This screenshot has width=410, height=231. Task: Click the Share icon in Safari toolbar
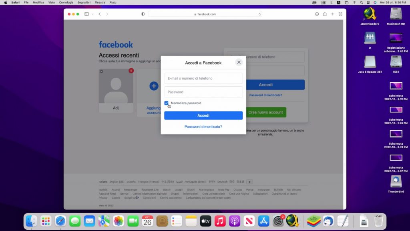pyautogui.click(x=325, y=14)
